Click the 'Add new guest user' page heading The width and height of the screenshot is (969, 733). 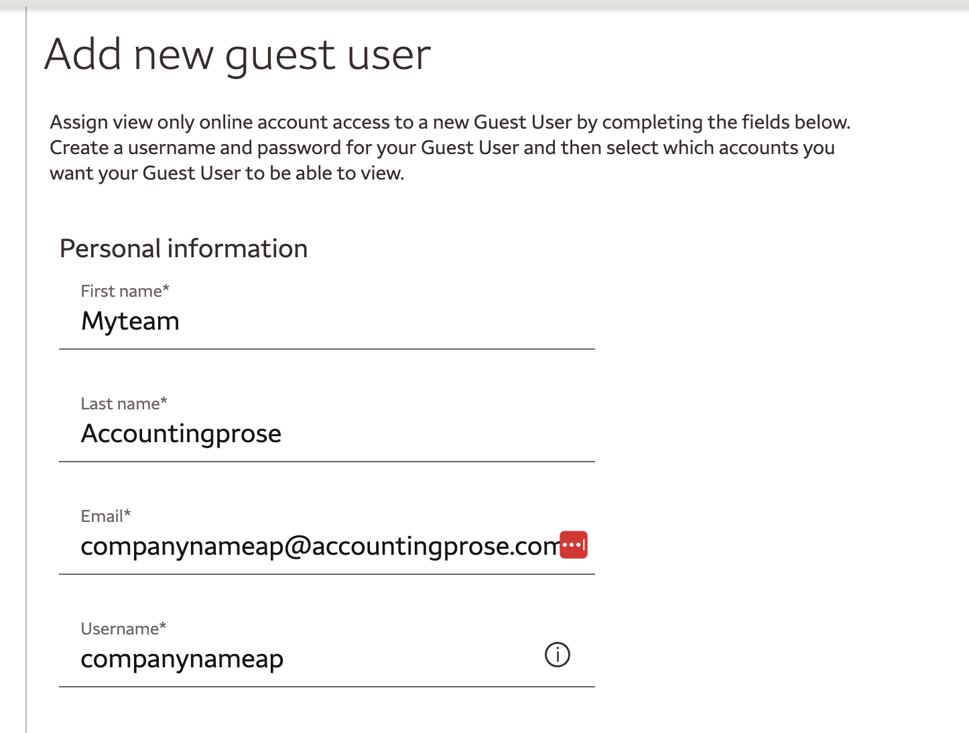[237, 54]
